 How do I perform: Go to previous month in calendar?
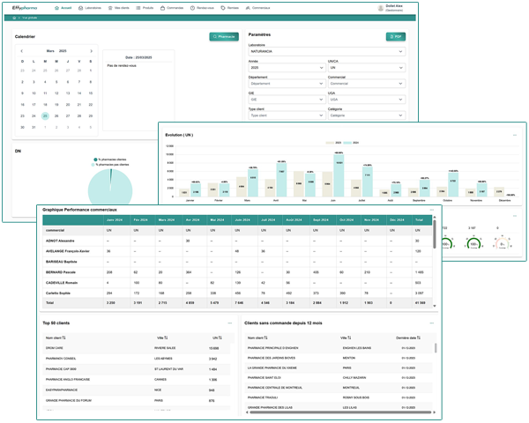pos(21,51)
